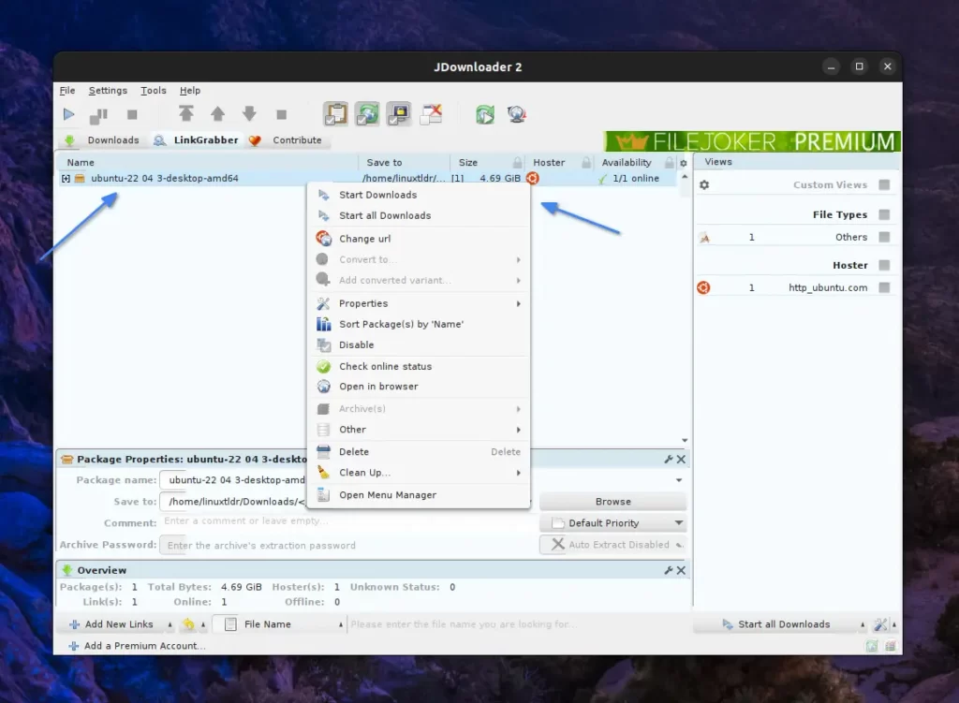Open Add New Links dropdown arrow
959x703 pixels.
click(170, 624)
